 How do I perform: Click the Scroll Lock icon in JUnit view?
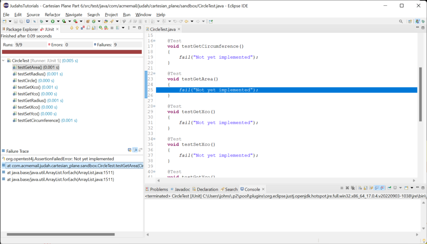tap(94, 28)
